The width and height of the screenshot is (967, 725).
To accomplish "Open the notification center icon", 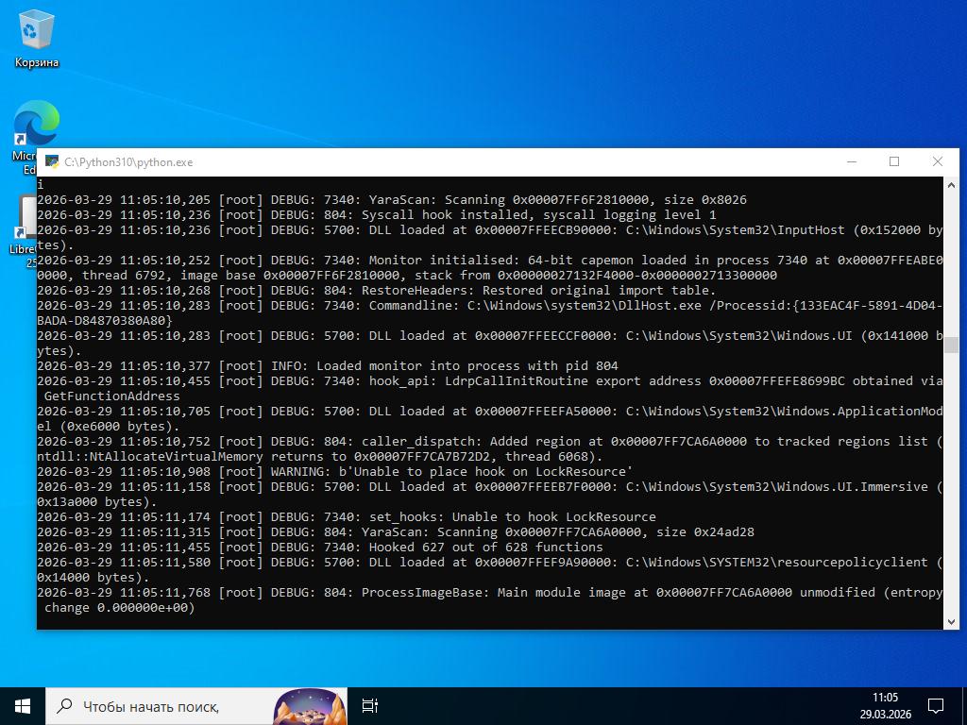I will tap(935, 705).
